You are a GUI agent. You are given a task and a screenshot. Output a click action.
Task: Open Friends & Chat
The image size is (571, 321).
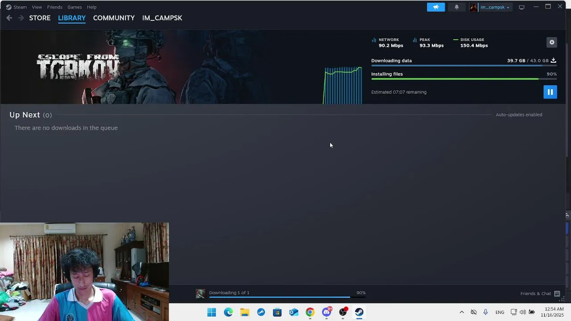pos(536,293)
